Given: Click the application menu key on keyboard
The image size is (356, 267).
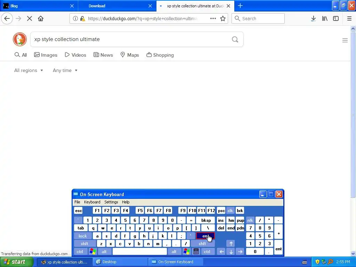Looking at the screenshot, I should (x=196, y=252).
